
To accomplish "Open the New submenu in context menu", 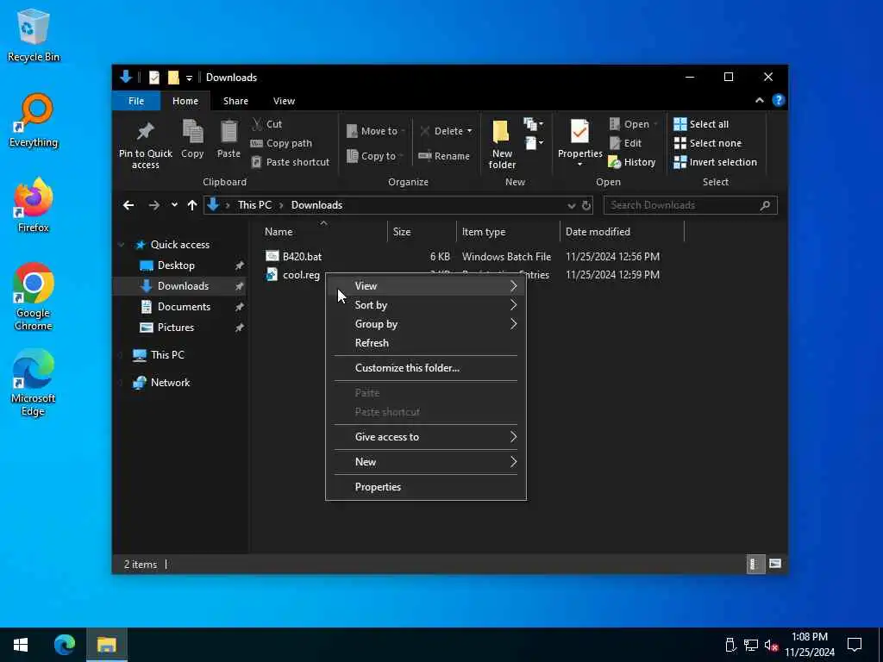I will coord(426,462).
